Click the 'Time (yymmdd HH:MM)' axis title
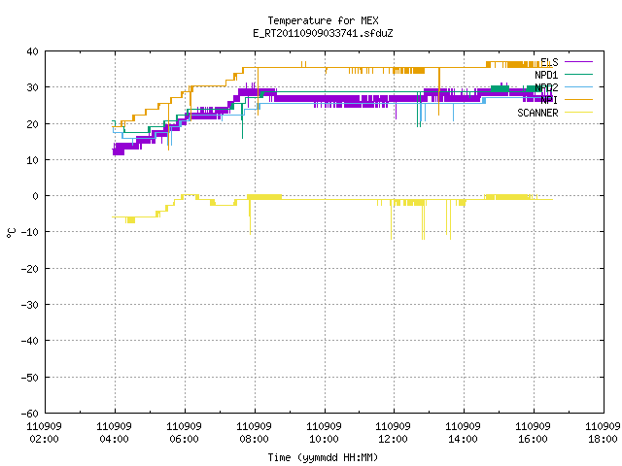This screenshot has width=622, height=466. tap(323, 457)
